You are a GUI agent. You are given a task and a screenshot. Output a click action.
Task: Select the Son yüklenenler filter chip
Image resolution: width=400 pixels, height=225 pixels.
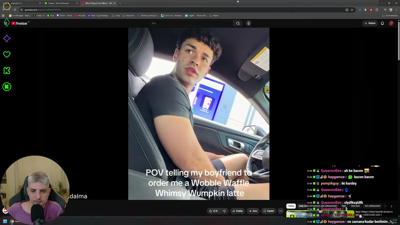(372, 206)
